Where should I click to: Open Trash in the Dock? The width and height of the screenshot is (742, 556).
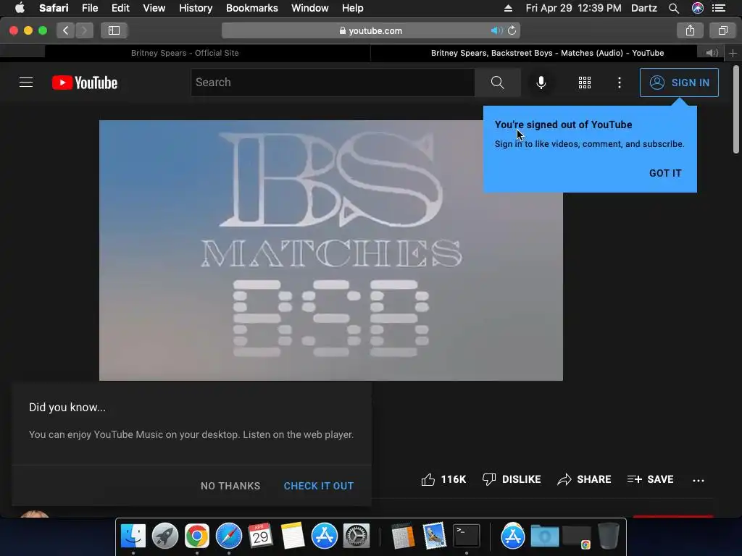click(x=609, y=536)
